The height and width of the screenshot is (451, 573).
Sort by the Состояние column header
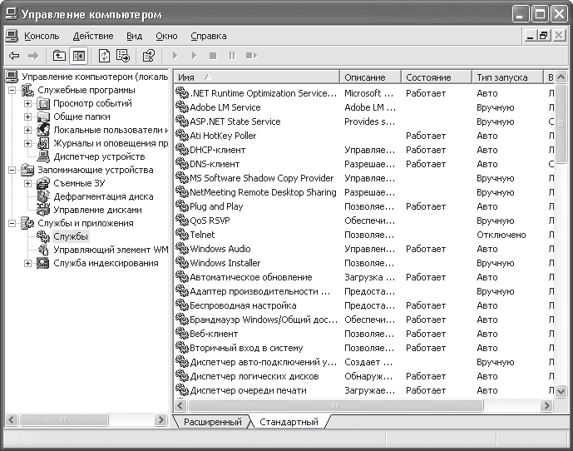(437, 77)
